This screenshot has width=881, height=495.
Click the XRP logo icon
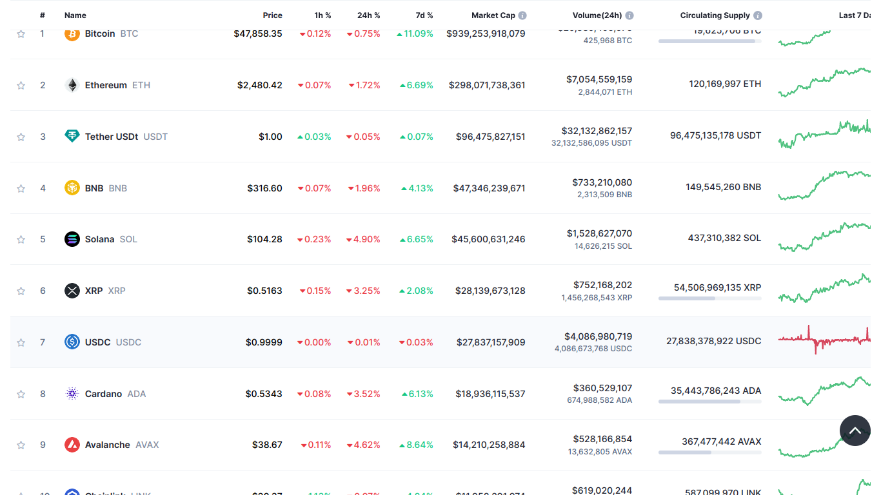click(x=72, y=291)
